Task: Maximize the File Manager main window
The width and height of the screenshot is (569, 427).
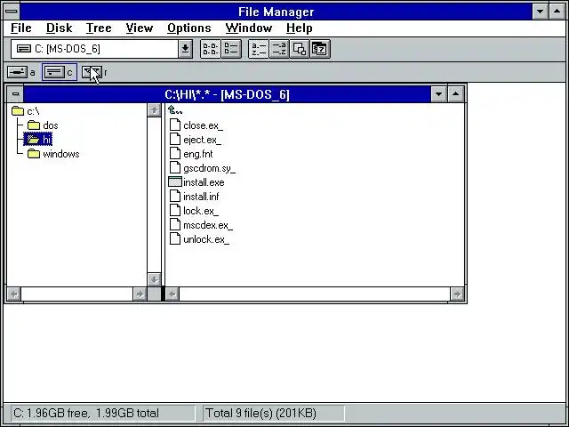Action: (557, 12)
